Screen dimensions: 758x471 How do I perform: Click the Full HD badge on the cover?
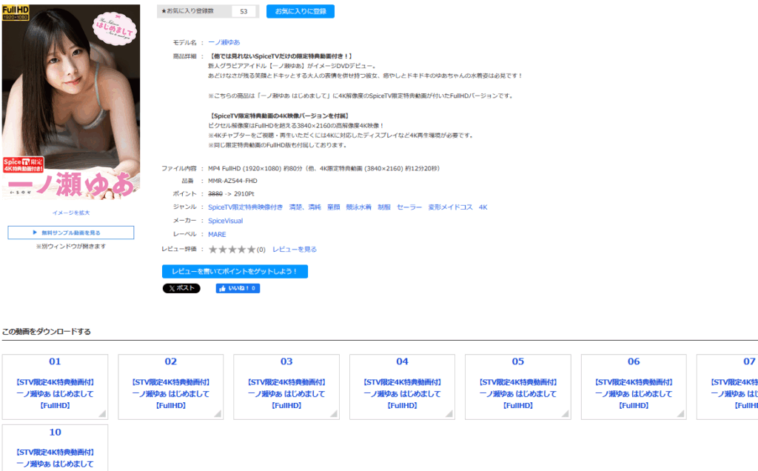(x=15, y=13)
